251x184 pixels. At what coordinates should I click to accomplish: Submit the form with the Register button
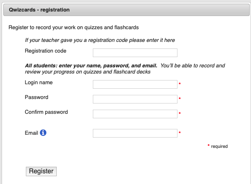(x=41, y=171)
